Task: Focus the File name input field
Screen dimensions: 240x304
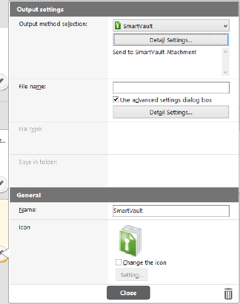Action: pos(171,88)
